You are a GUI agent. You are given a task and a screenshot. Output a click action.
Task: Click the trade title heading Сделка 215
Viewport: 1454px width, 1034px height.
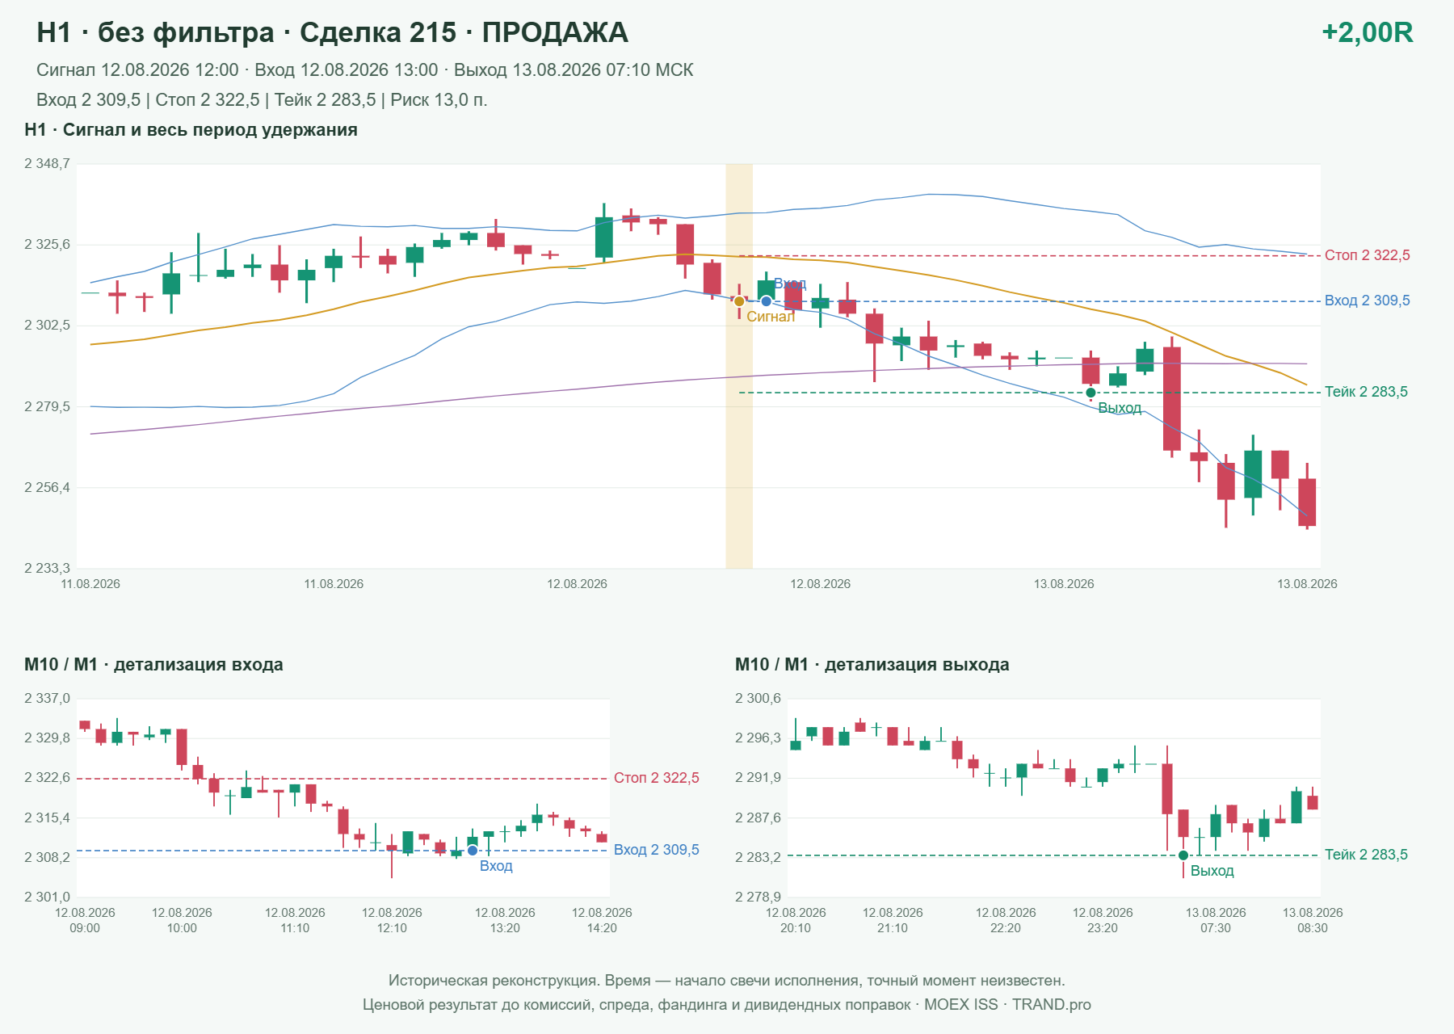[333, 32]
